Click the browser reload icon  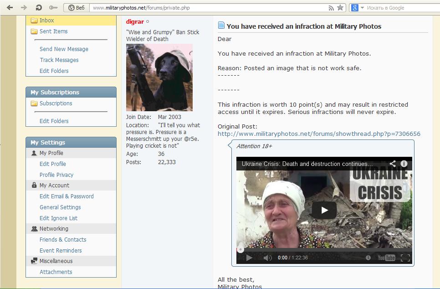[39, 8]
